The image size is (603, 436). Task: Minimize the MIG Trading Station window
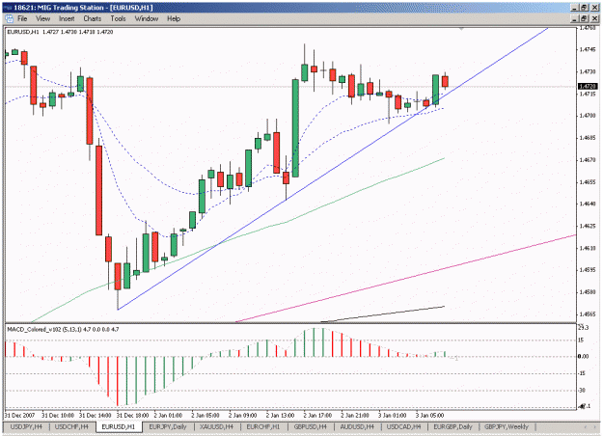click(575, 8)
